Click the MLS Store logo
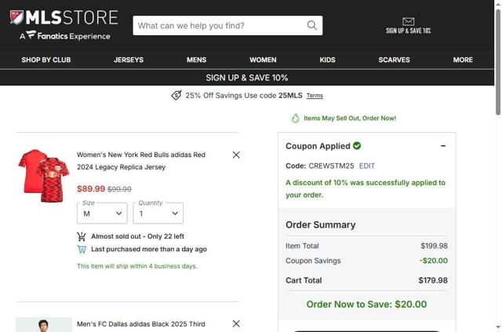Viewport: 502px width, 332px height. [x=64, y=17]
